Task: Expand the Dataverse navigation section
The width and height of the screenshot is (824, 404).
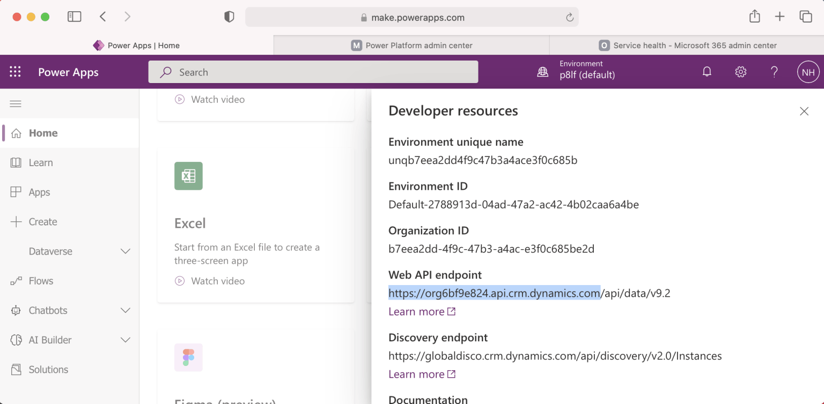Action: pyautogui.click(x=126, y=251)
